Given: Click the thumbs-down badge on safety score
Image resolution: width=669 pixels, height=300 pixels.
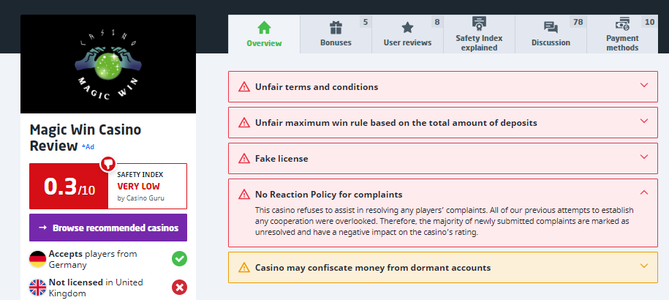Looking at the screenshot, I should pos(107,162).
